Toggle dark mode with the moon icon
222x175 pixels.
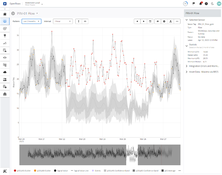(212, 4)
